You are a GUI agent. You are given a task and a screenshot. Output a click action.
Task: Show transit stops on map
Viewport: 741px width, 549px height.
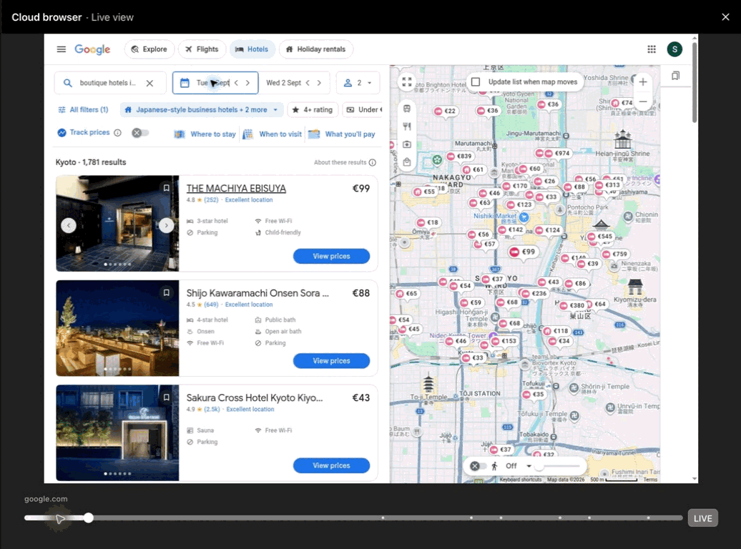coord(407,109)
